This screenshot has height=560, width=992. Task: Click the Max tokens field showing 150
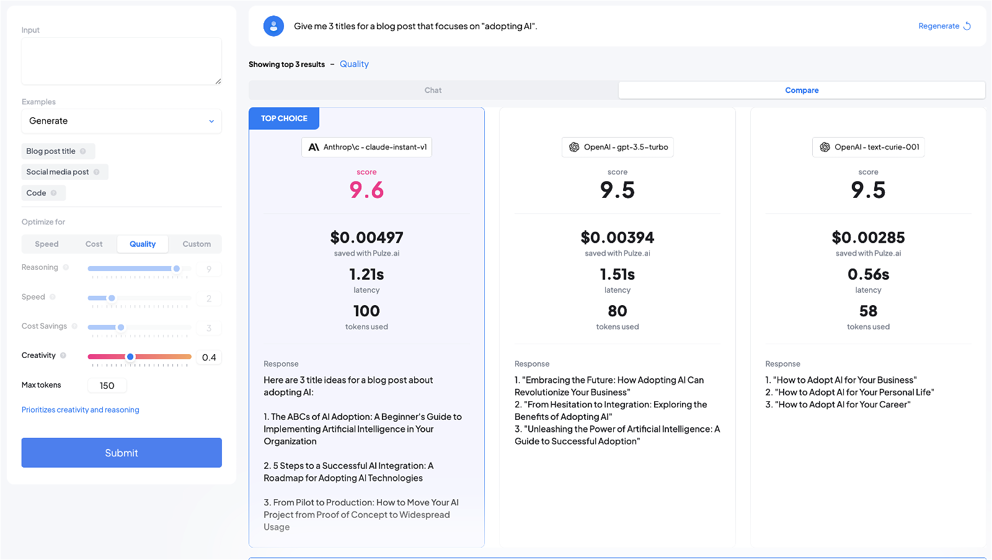(x=107, y=386)
